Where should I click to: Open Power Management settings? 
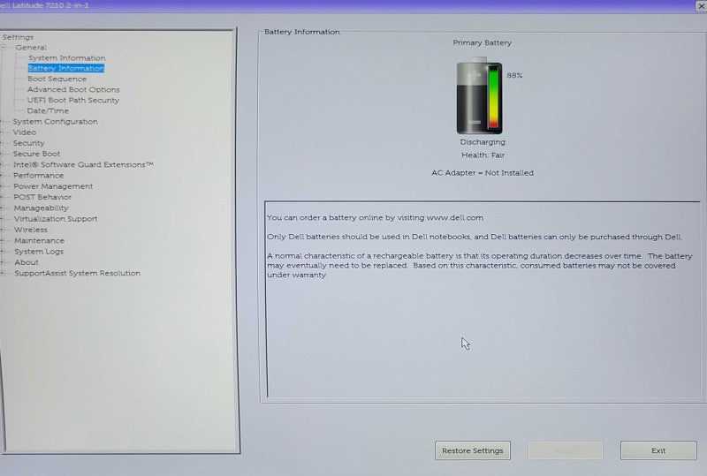click(53, 186)
